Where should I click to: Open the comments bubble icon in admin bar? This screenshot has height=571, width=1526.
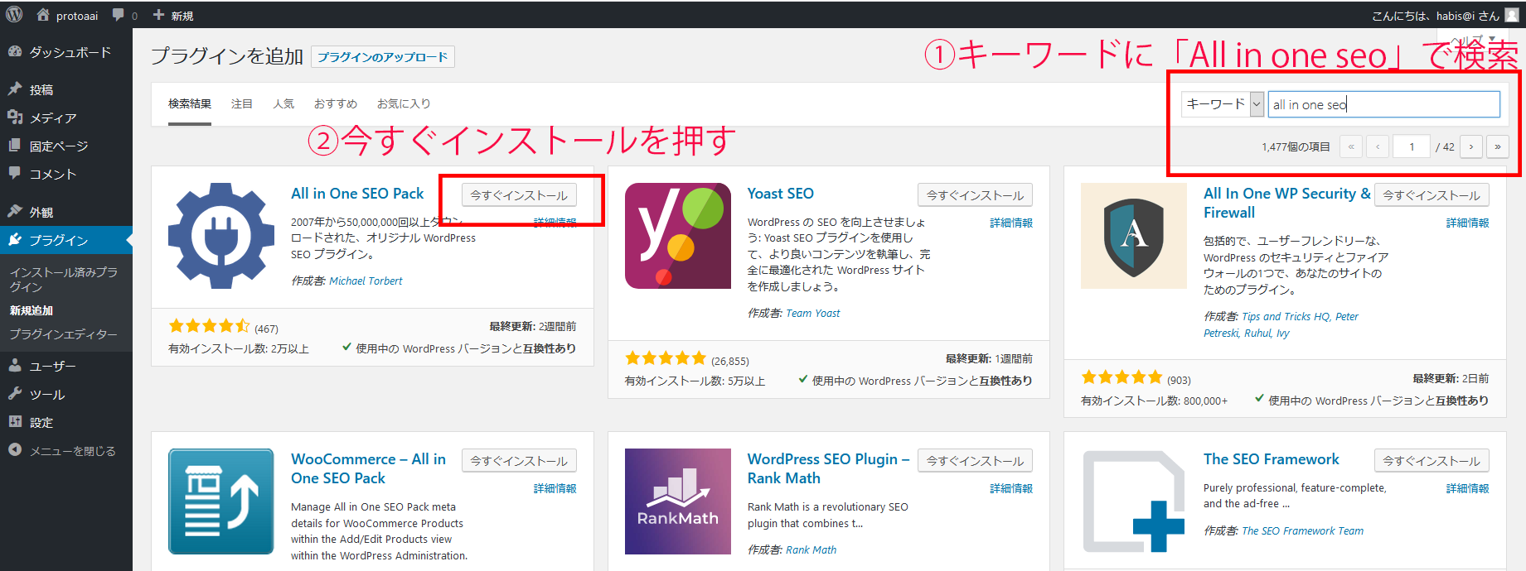coord(119,15)
